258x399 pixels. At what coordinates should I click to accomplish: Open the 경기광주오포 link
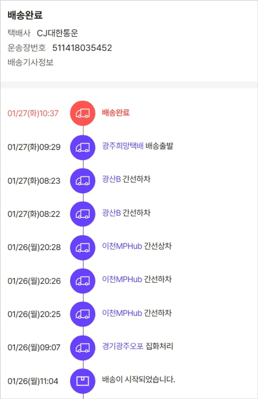(x=122, y=346)
